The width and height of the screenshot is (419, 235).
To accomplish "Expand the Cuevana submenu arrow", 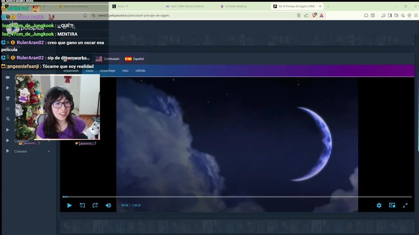I will coord(49,151).
